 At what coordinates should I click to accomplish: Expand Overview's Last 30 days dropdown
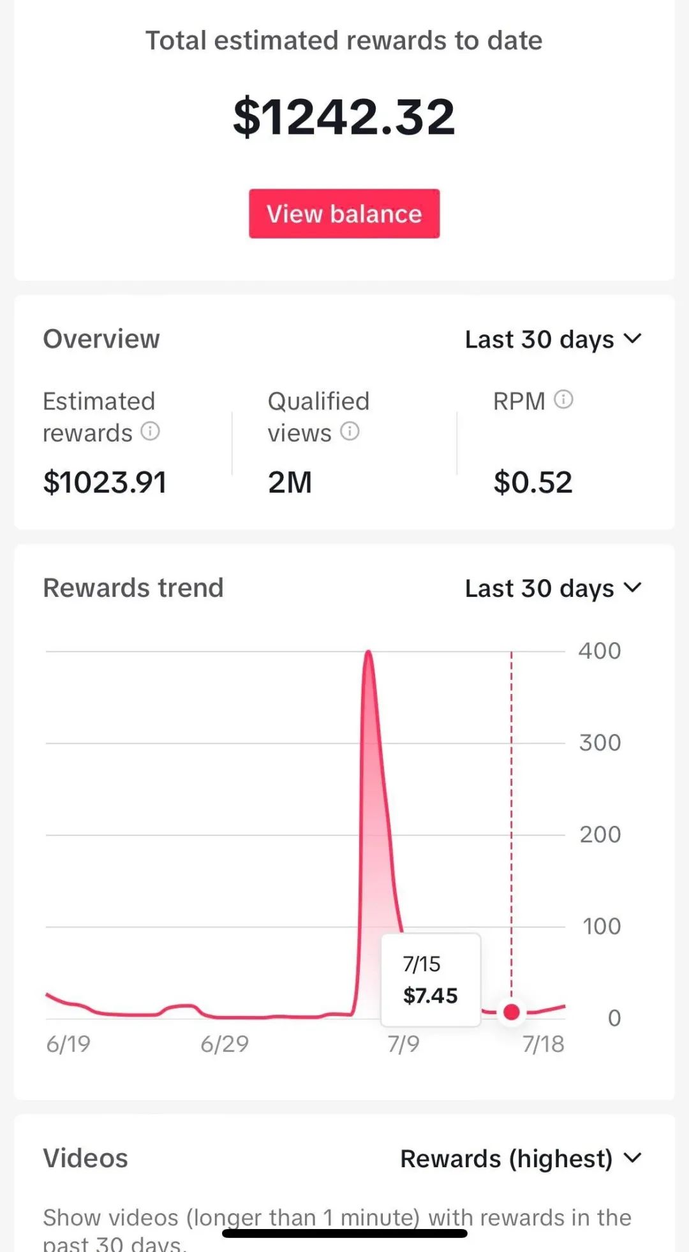552,339
